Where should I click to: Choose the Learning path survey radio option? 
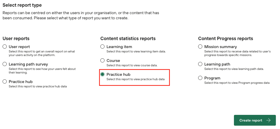(5, 64)
